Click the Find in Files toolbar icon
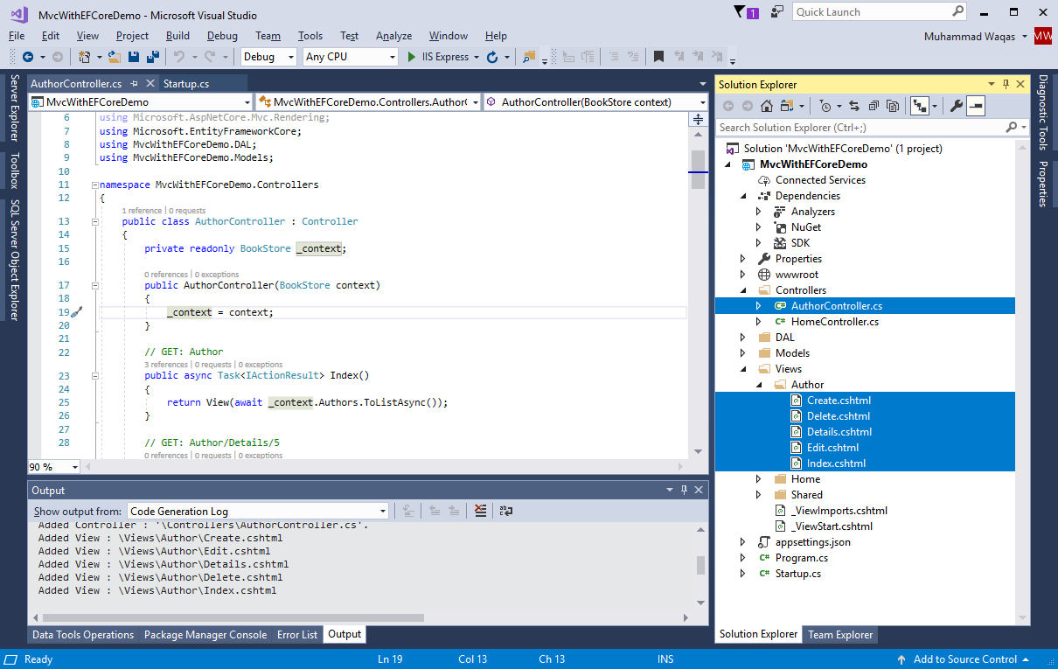Image resolution: width=1058 pixels, height=669 pixels. coord(528,57)
